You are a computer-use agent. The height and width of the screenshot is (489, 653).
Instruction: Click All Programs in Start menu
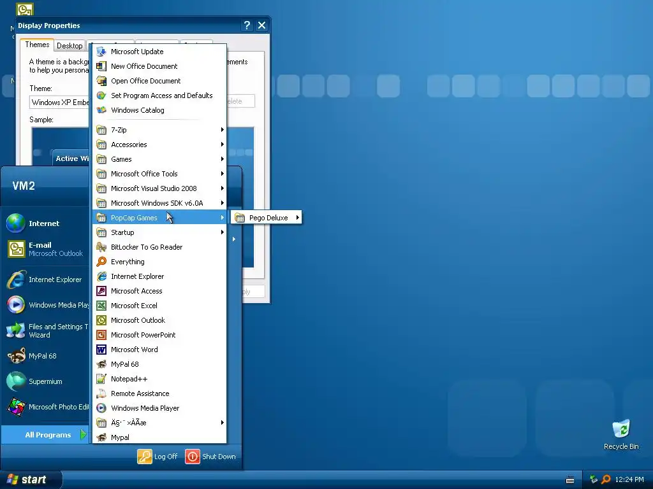(x=46, y=434)
